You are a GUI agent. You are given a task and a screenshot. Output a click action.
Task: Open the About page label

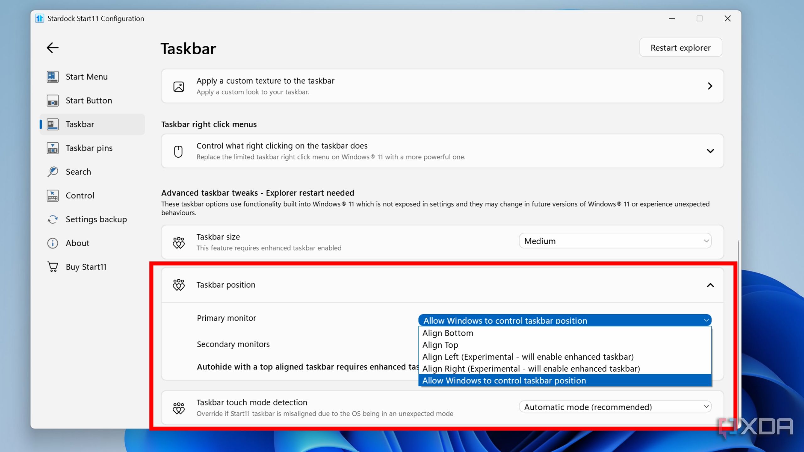(x=77, y=243)
